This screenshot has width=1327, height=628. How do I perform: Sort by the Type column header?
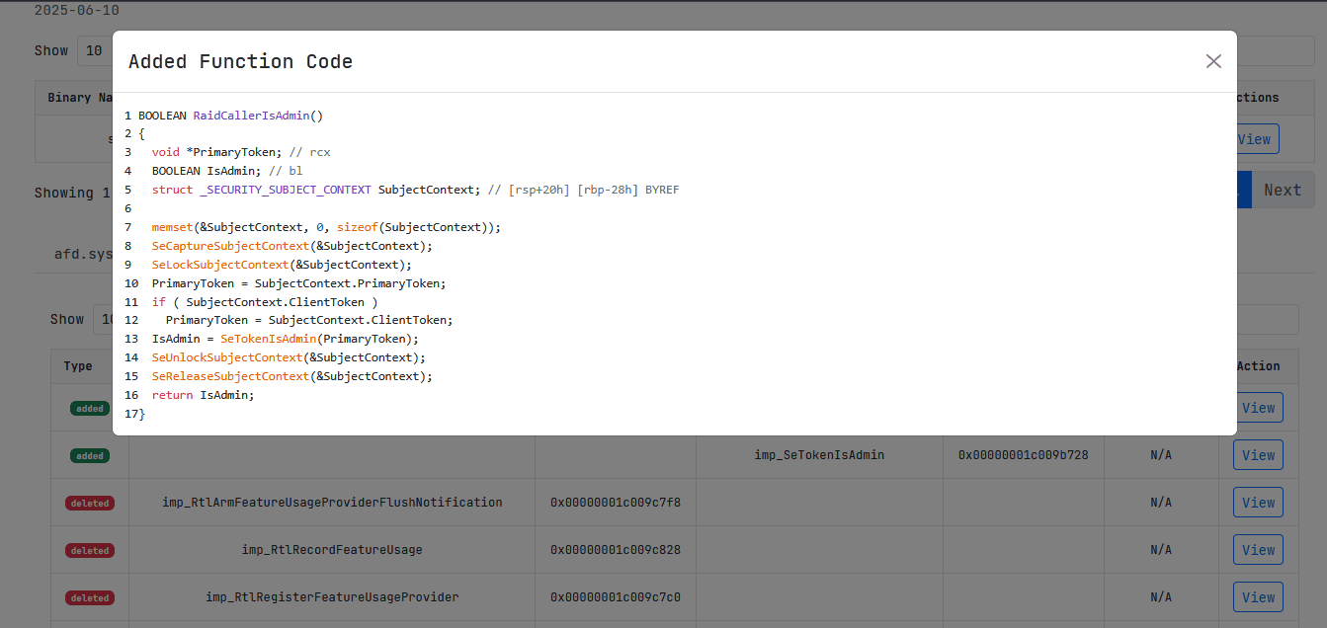point(79,366)
